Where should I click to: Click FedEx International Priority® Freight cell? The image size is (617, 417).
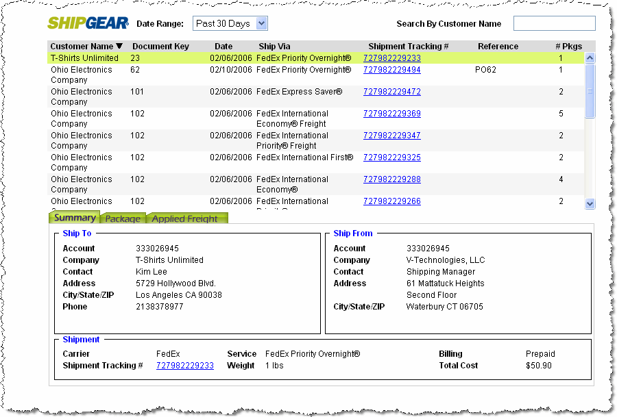pos(292,140)
